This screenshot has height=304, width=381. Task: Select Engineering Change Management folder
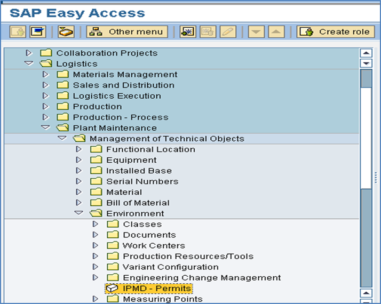(x=202, y=277)
